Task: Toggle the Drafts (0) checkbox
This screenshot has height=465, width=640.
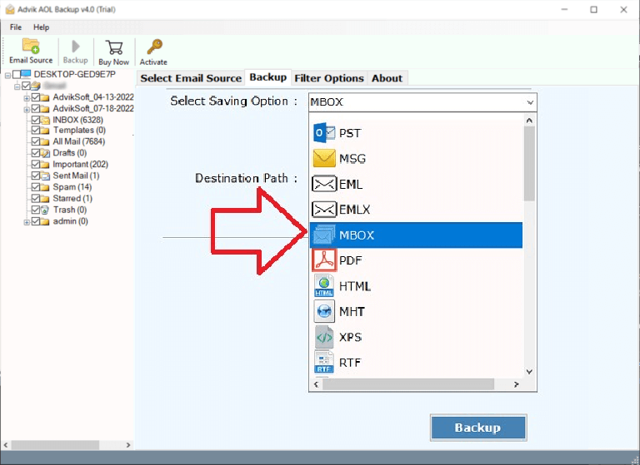Action: click(x=36, y=153)
